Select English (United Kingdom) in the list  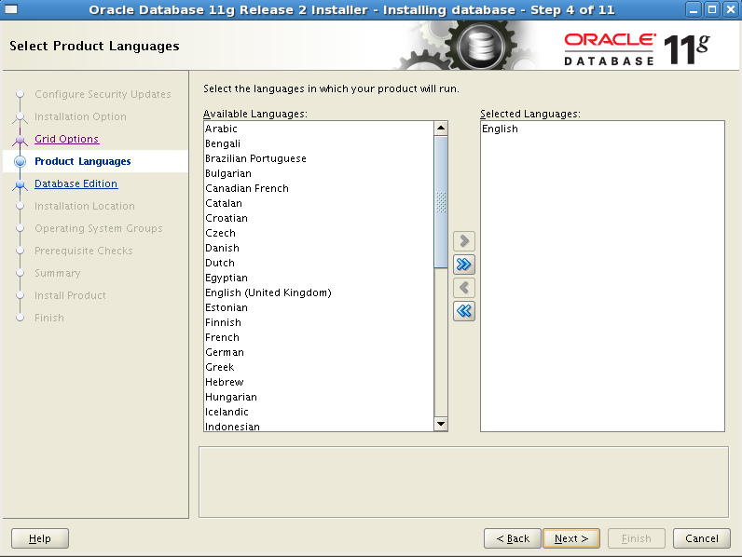(319, 292)
